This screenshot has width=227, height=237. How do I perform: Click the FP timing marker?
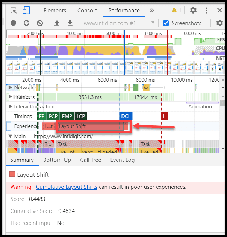tap(42, 116)
